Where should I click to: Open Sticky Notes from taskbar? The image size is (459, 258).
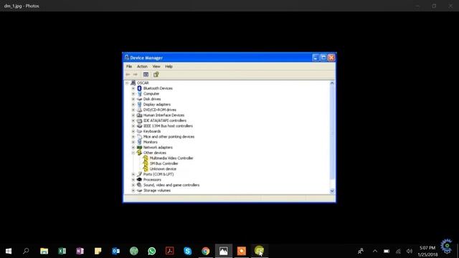[98, 251]
